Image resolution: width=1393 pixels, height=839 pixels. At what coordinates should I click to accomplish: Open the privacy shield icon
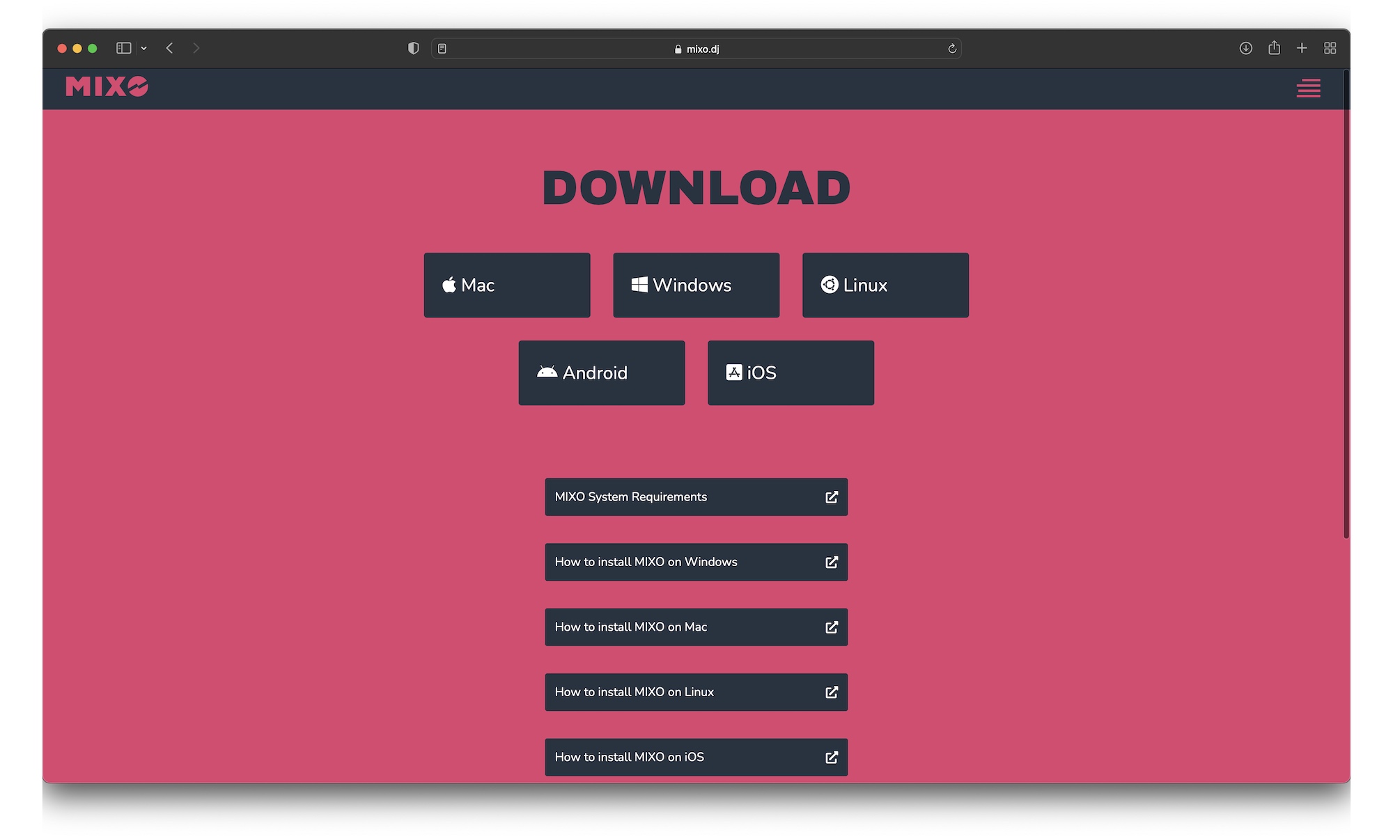(413, 48)
